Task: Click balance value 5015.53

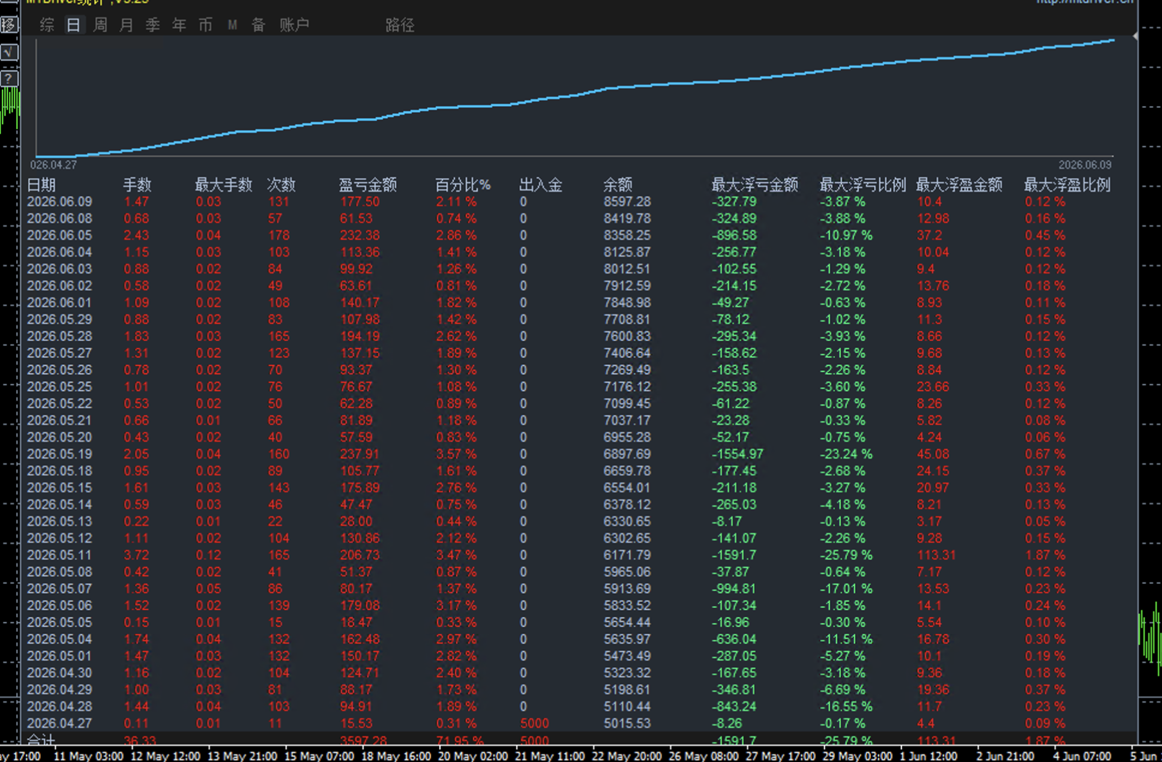Action: click(627, 724)
